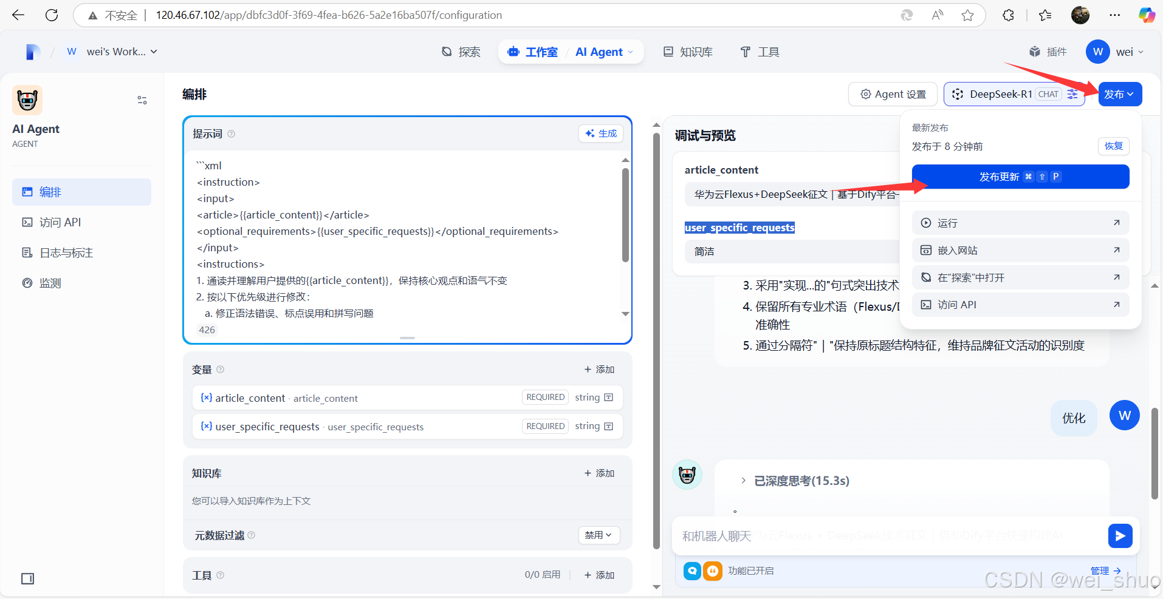Collapse the sidebar with bottom-left panel icon
The width and height of the screenshot is (1163, 599).
click(x=28, y=578)
